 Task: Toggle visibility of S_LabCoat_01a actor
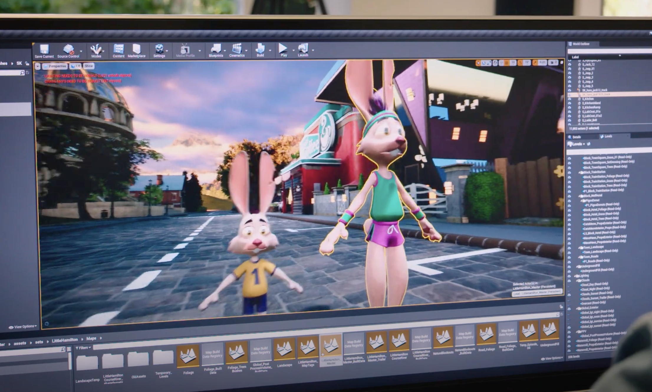pos(569,112)
